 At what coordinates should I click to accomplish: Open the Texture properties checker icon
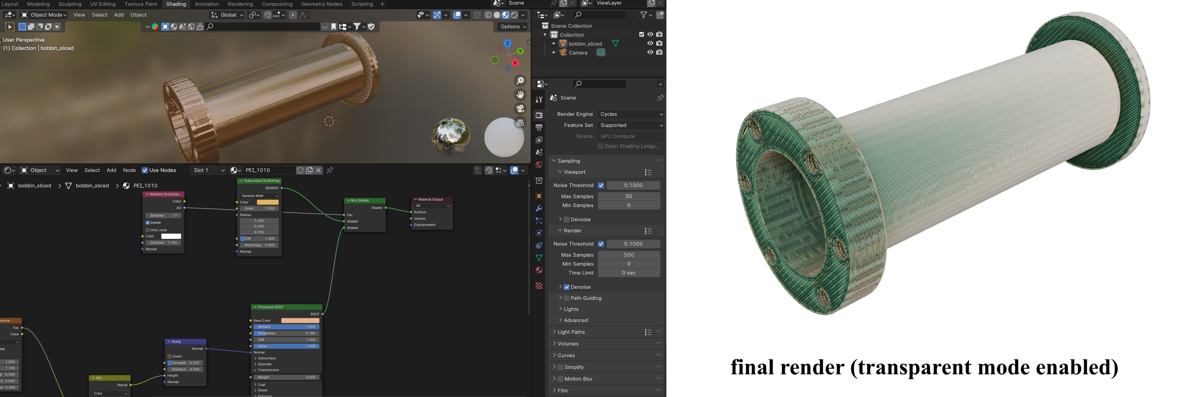[539, 286]
